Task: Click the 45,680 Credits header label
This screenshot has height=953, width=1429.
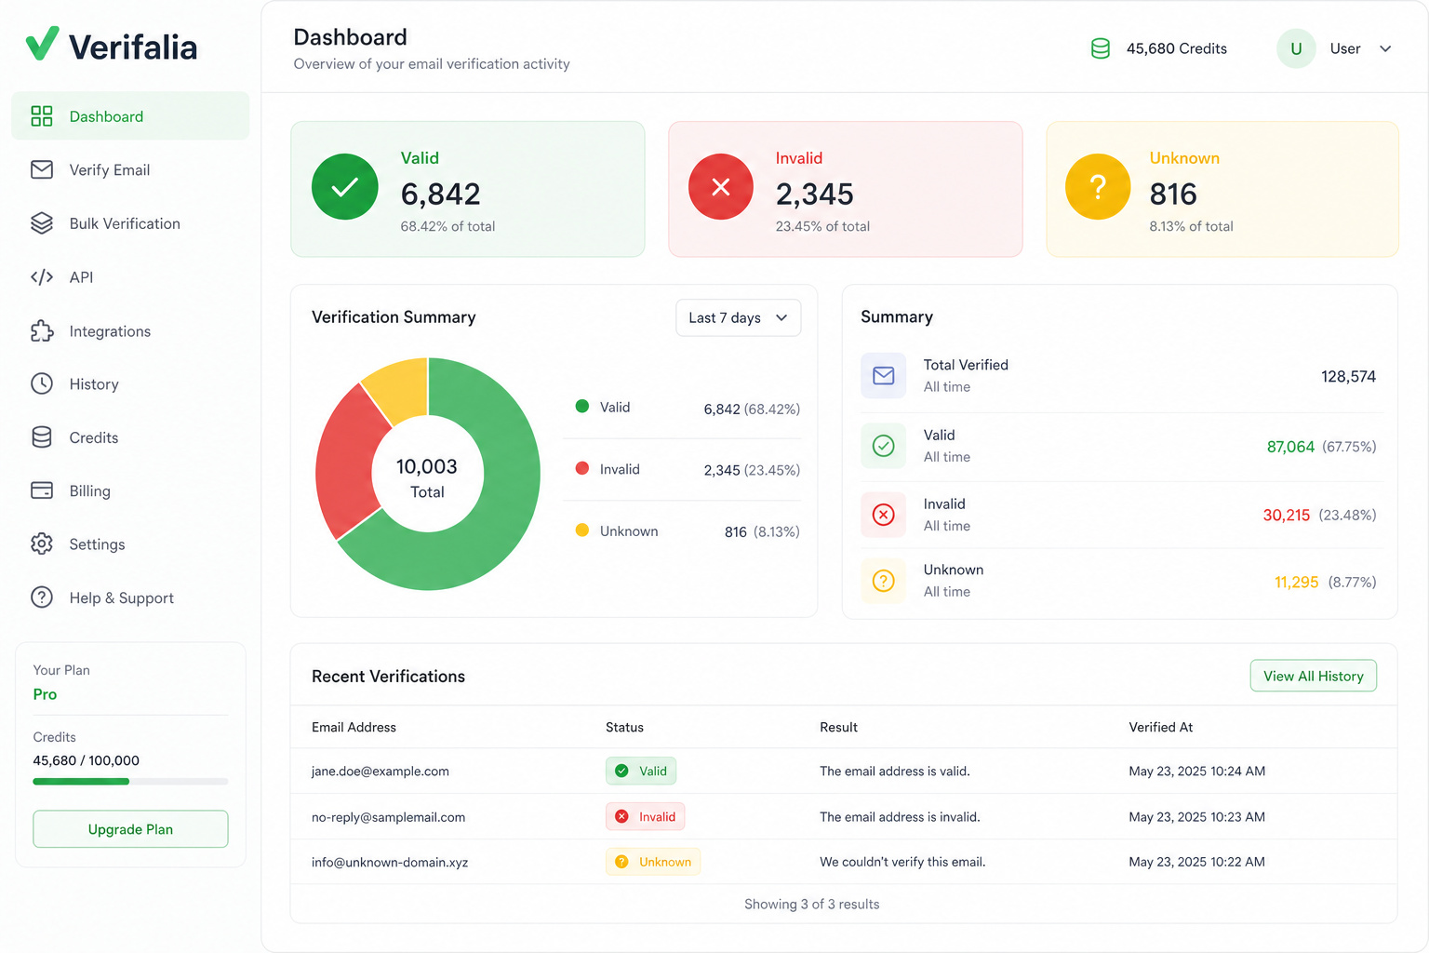Action: (x=1176, y=48)
